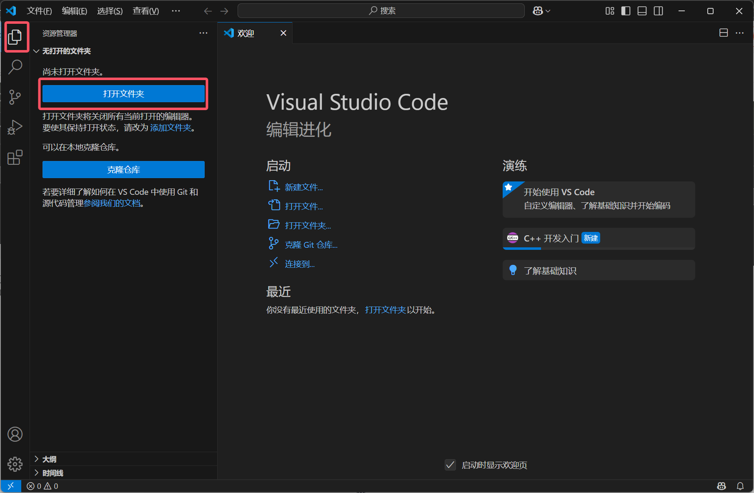The height and width of the screenshot is (493, 754).
Task: Toggle the bottom panel visibility
Action: point(642,11)
